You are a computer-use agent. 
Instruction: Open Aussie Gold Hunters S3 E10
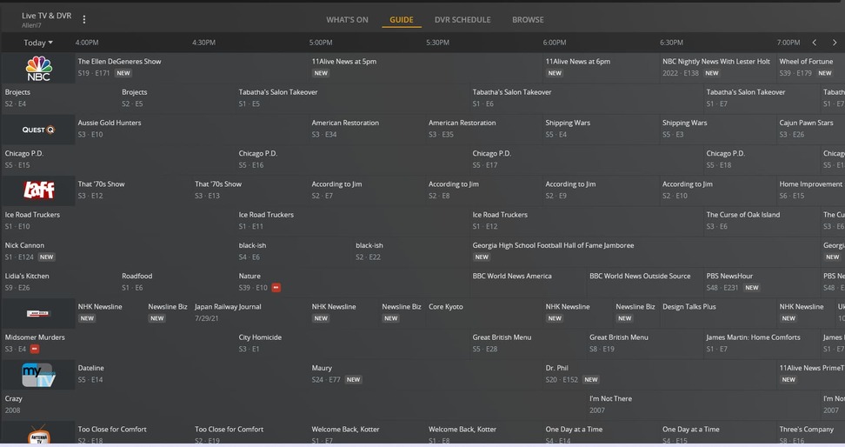tap(191, 129)
